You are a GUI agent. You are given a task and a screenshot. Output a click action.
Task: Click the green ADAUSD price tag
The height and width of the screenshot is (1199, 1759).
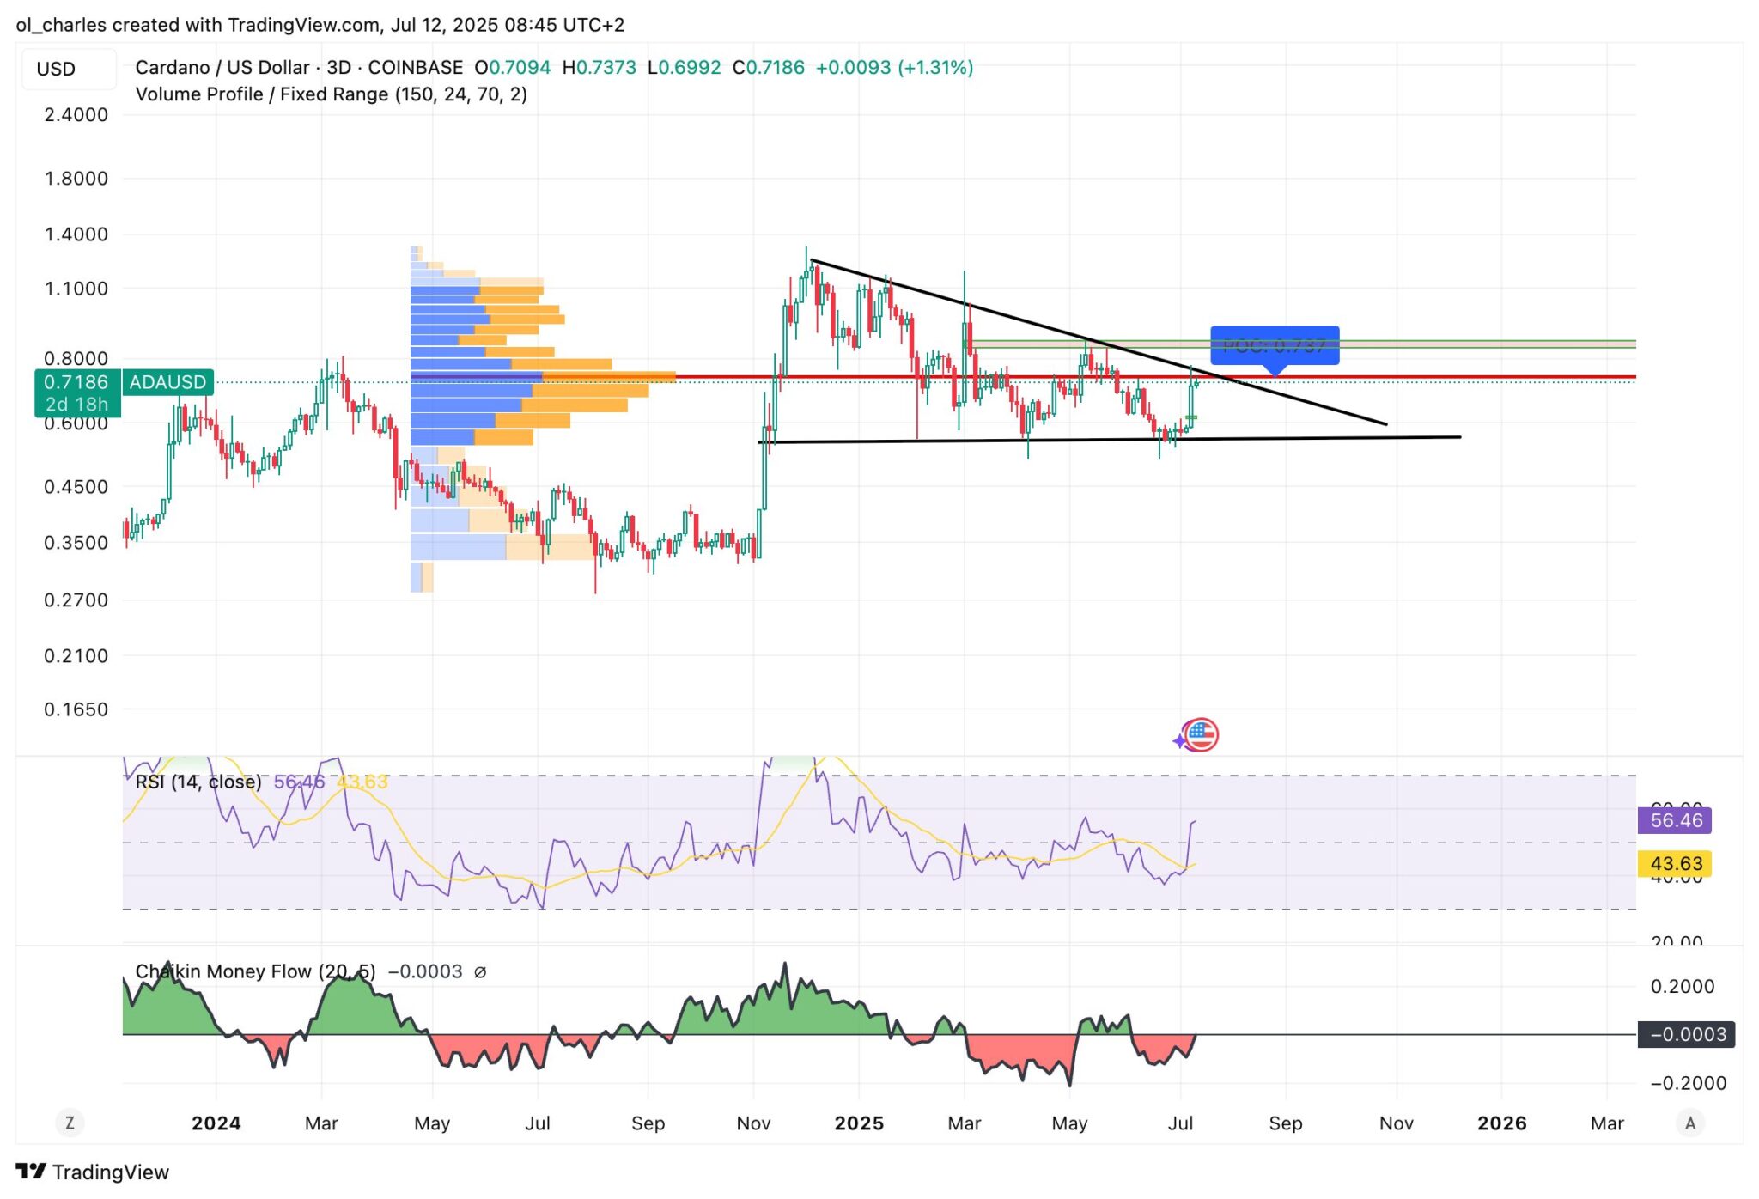click(x=168, y=382)
